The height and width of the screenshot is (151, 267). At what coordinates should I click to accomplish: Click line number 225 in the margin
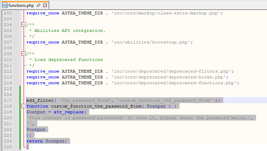click(x=8, y=147)
